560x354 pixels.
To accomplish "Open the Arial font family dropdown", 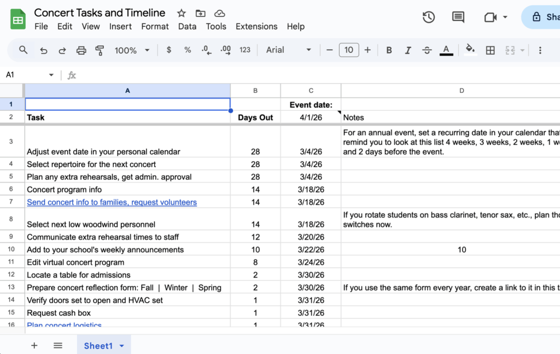I will (289, 50).
